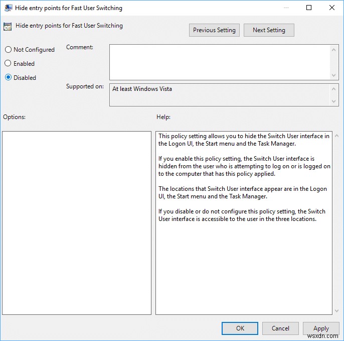Choose the Disabled radio button
Screen dimensions: 344x341
(8, 78)
